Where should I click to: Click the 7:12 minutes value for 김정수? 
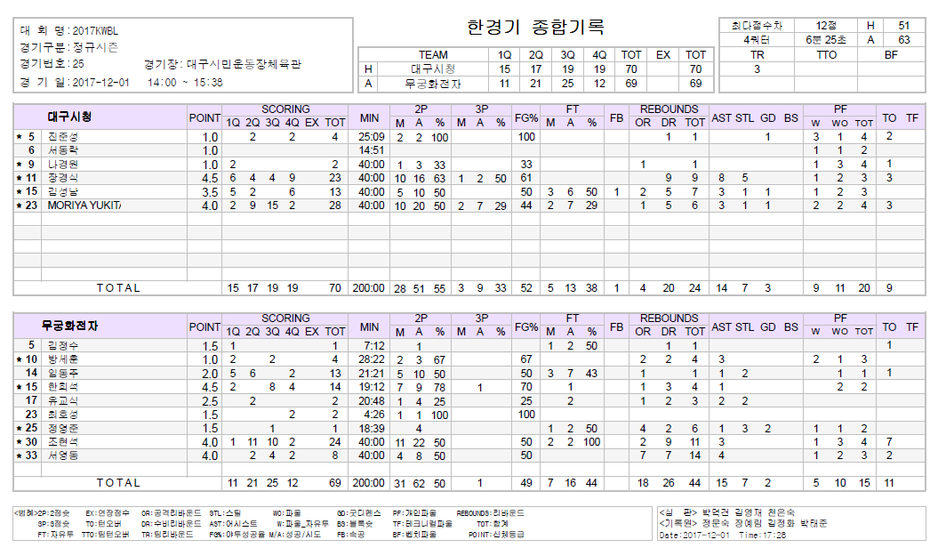click(374, 346)
